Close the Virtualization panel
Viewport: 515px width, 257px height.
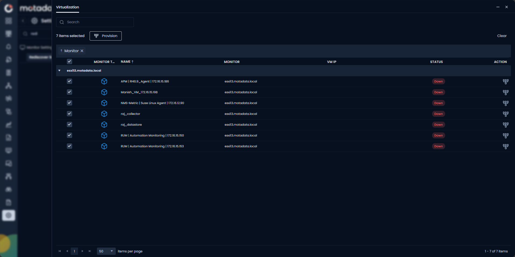coord(507,7)
